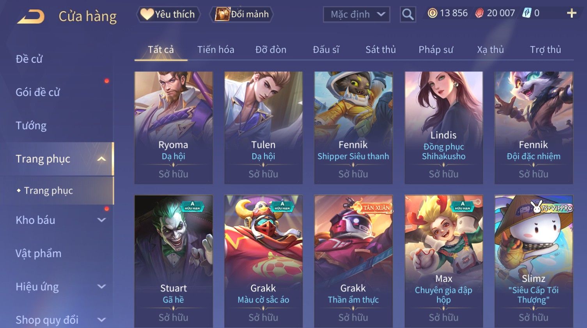Screen dimensions: 587x328
Task: Open the Tướng sidebar menu
Action: 31,126
